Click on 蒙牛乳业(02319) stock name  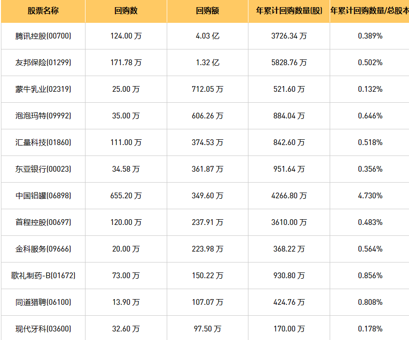coord(43,89)
